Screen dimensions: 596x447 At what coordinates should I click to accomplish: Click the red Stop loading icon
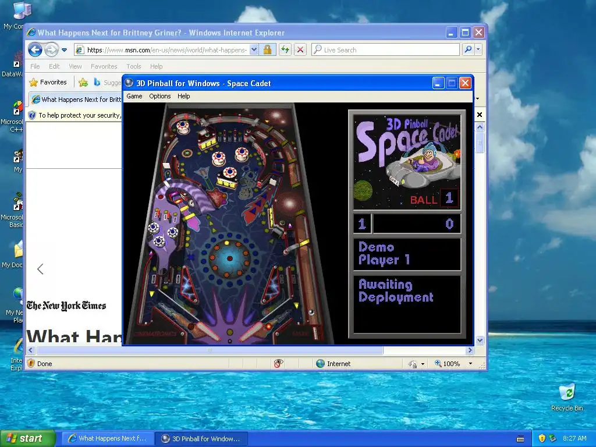pyautogui.click(x=300, y=50)
